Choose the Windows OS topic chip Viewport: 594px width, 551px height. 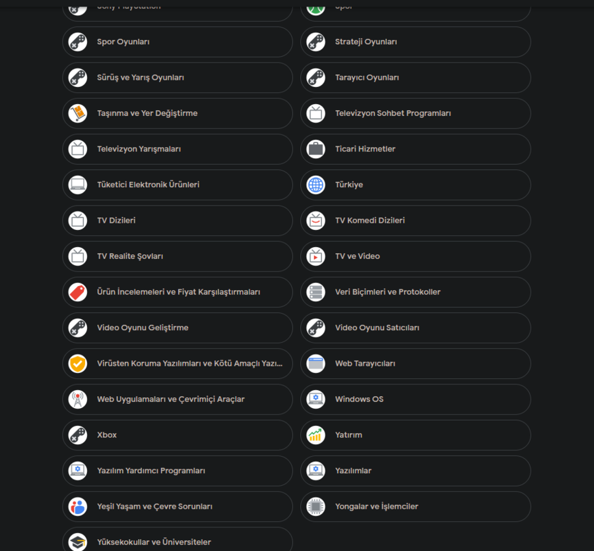point(415,399)
